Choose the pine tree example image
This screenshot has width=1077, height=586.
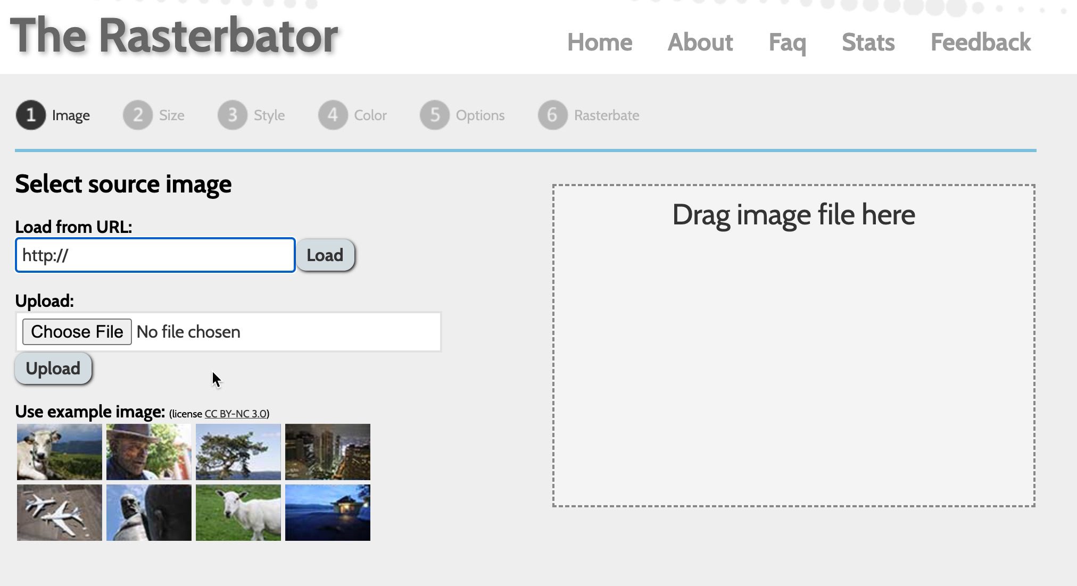point(238,452)
